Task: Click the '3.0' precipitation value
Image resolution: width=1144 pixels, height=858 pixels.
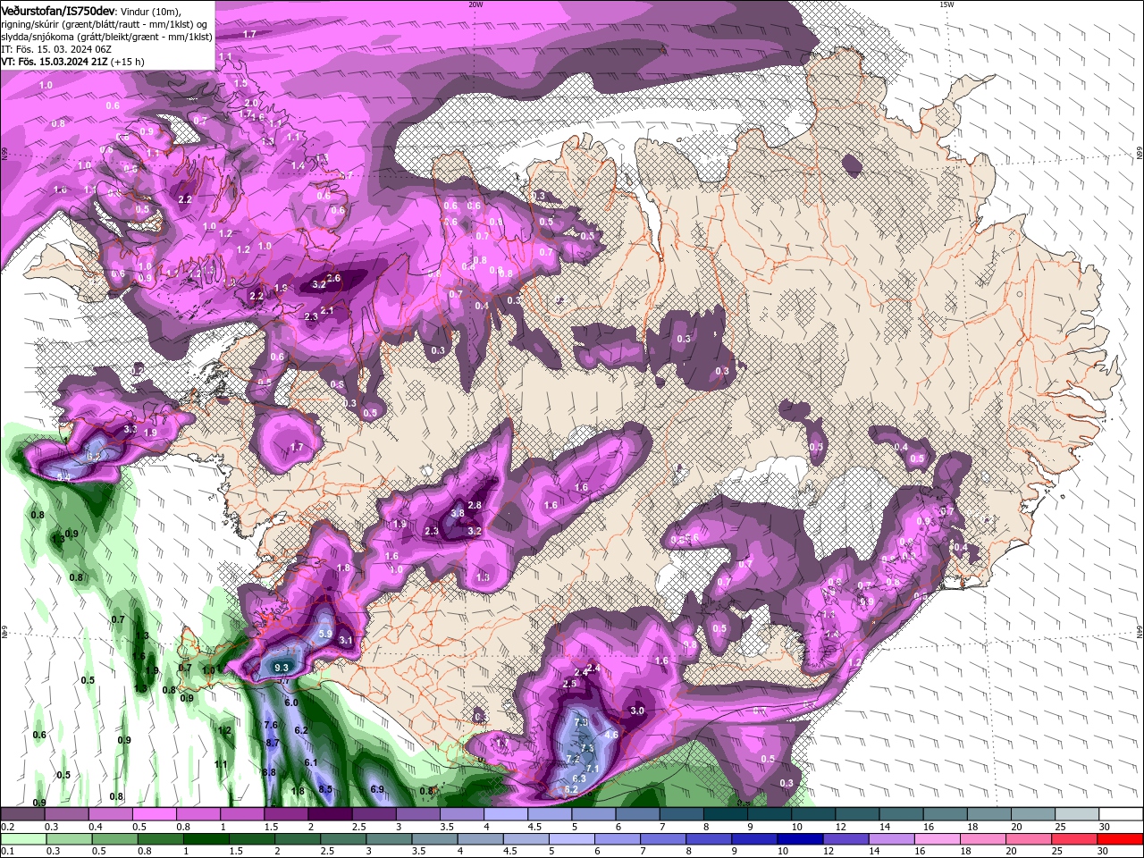Action: coord(637,711)
